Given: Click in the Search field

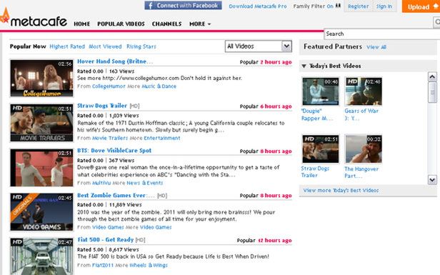Looking at the screenshot, I should [x=382, y=34].
